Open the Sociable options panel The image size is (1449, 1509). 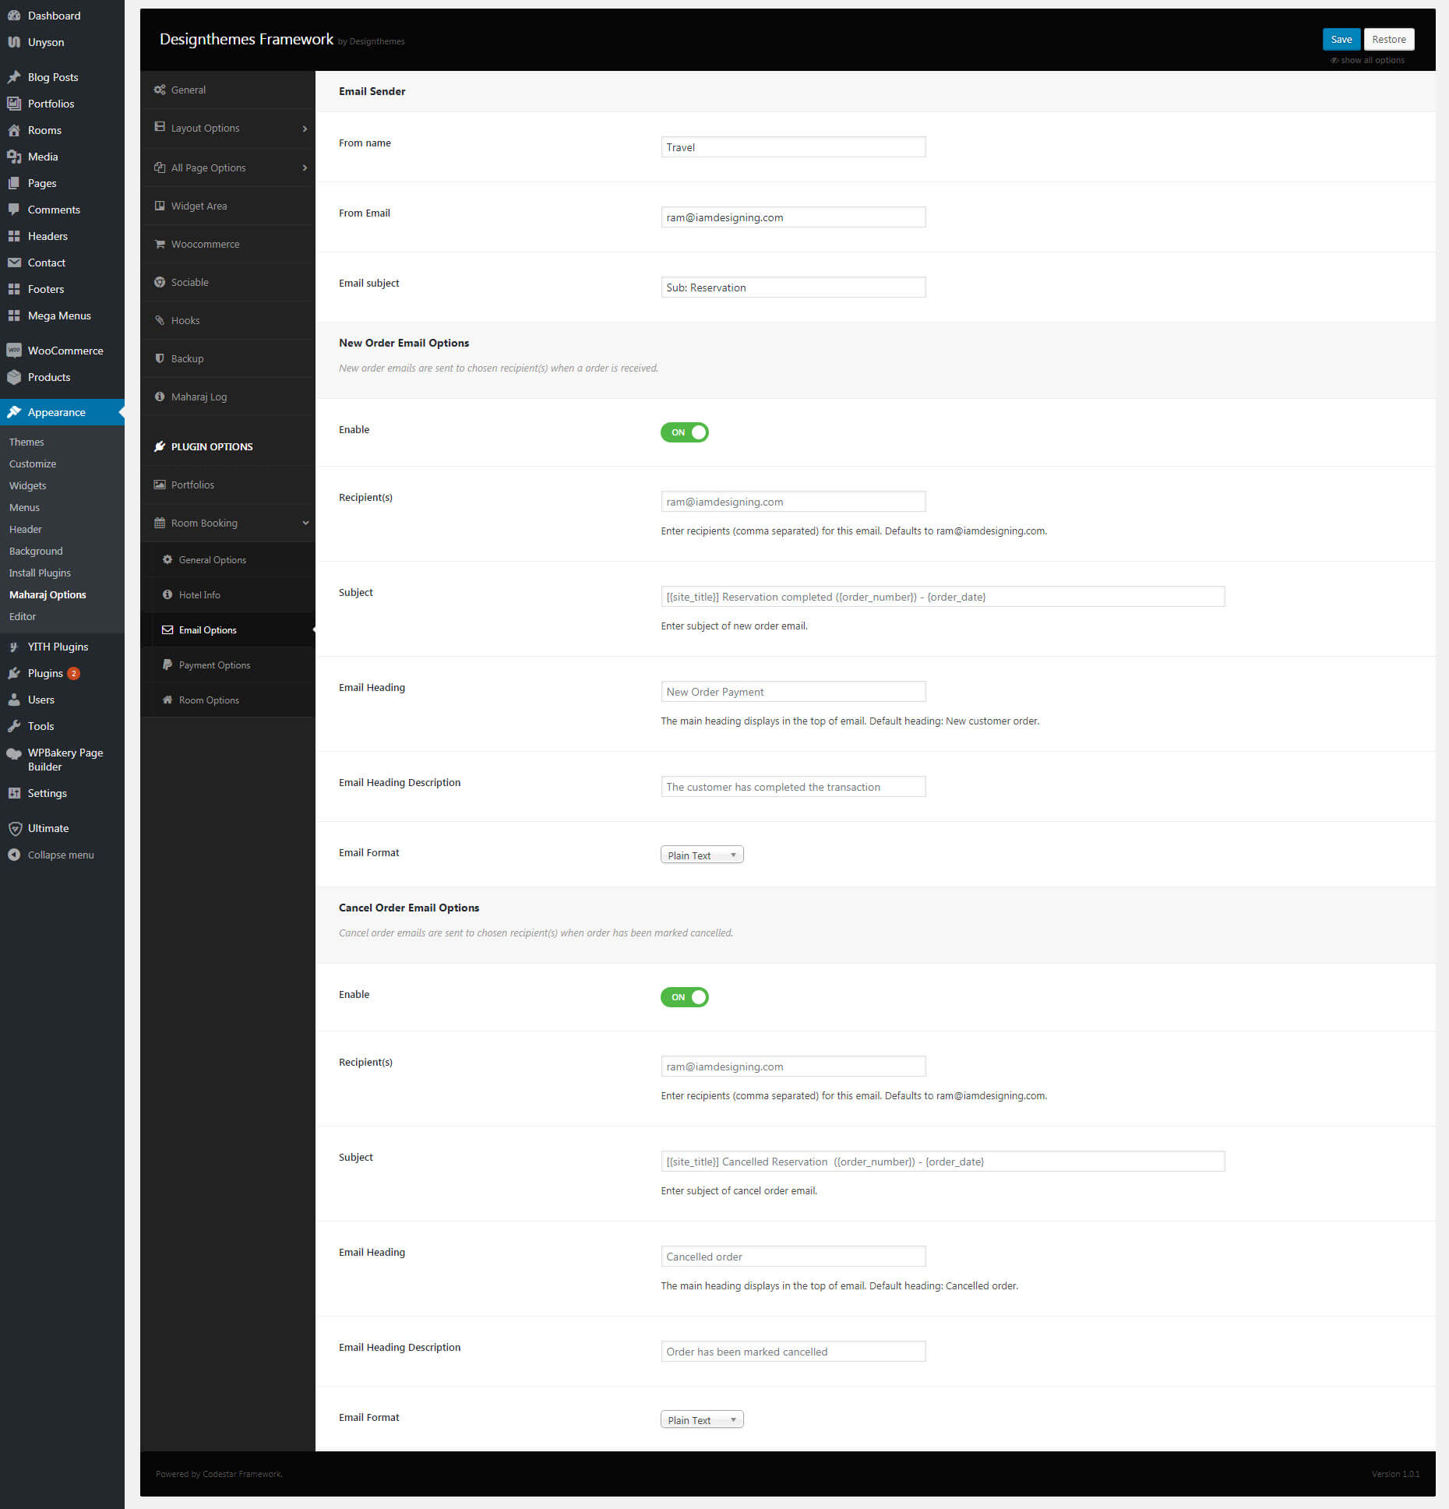click(189, 282)
